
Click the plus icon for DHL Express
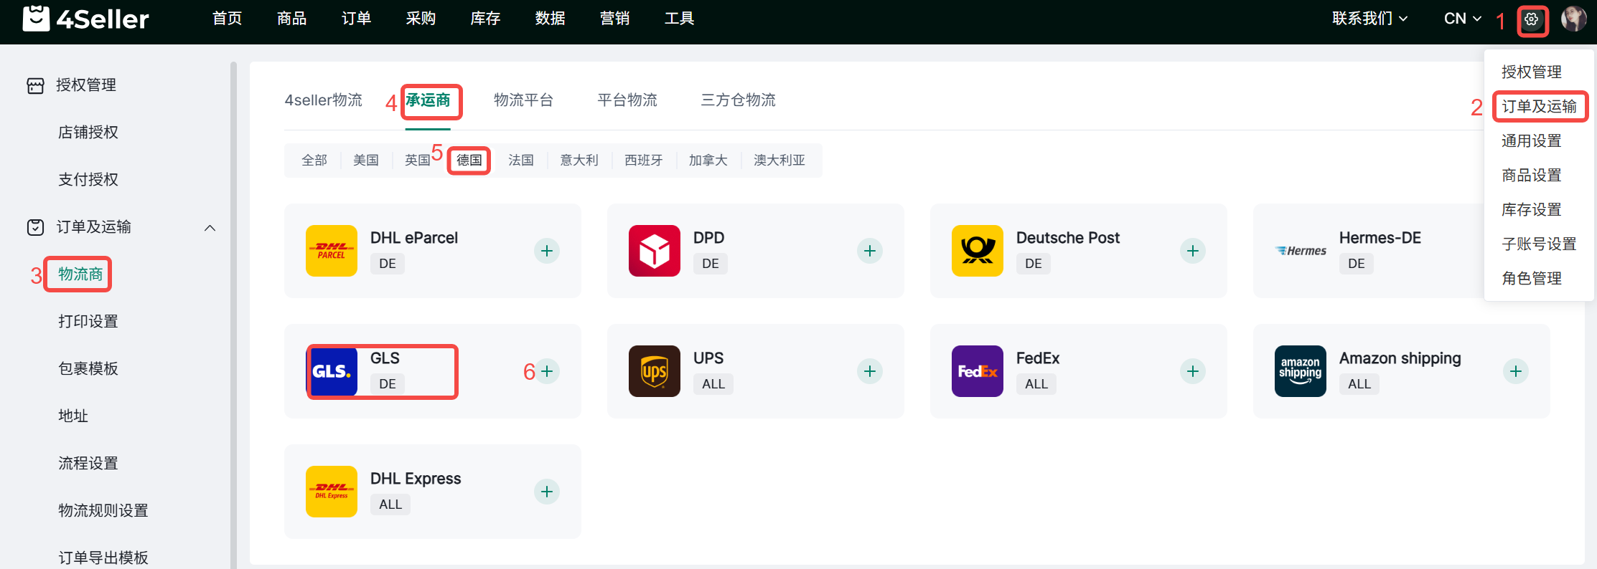coord(547,492)
